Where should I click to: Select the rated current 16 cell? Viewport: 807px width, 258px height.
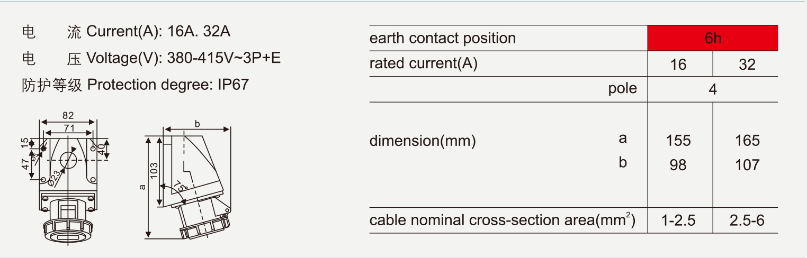pos(678,64)
